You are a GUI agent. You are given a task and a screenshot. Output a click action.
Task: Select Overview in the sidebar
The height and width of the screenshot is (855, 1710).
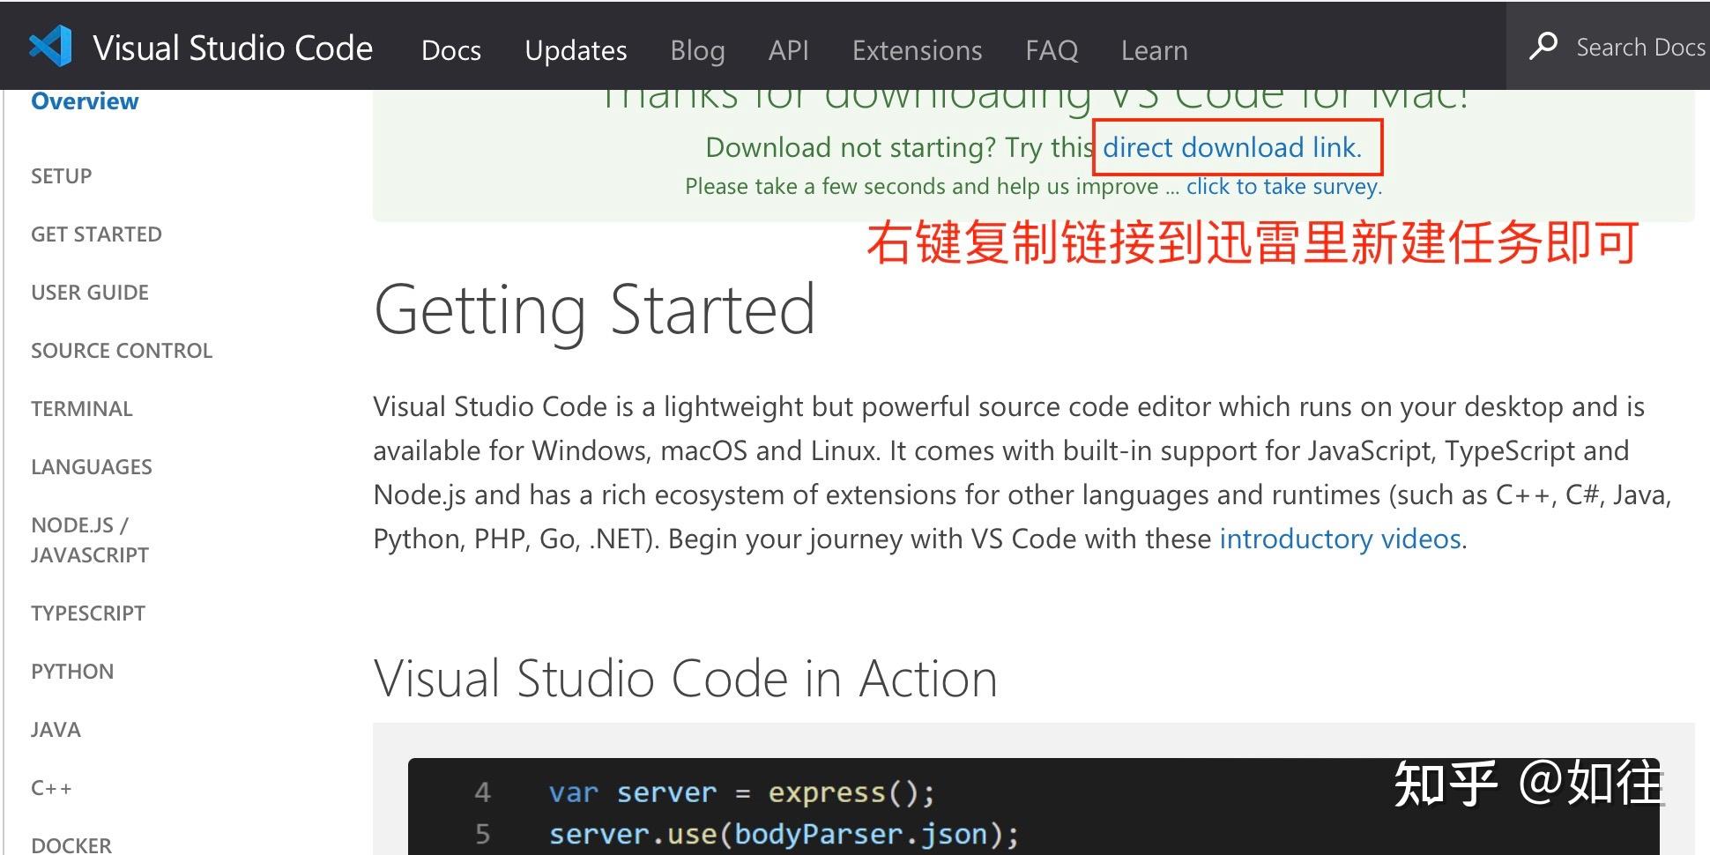coord(85,100)
